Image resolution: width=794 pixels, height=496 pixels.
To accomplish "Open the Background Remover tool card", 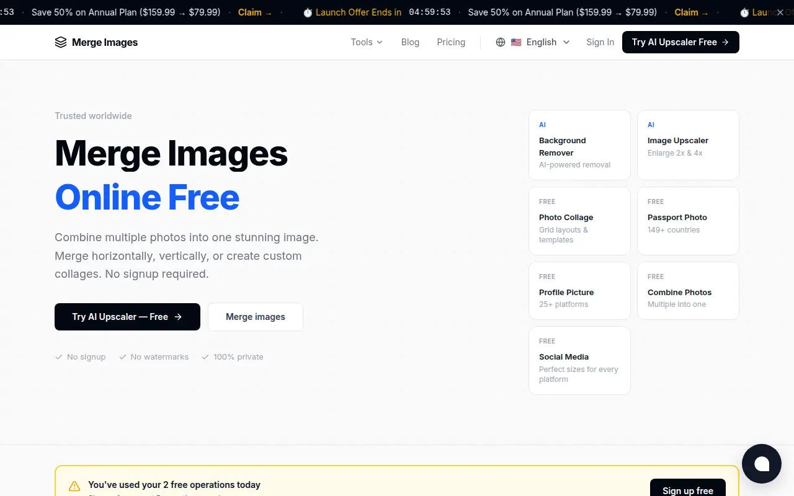I will point(579,145).
